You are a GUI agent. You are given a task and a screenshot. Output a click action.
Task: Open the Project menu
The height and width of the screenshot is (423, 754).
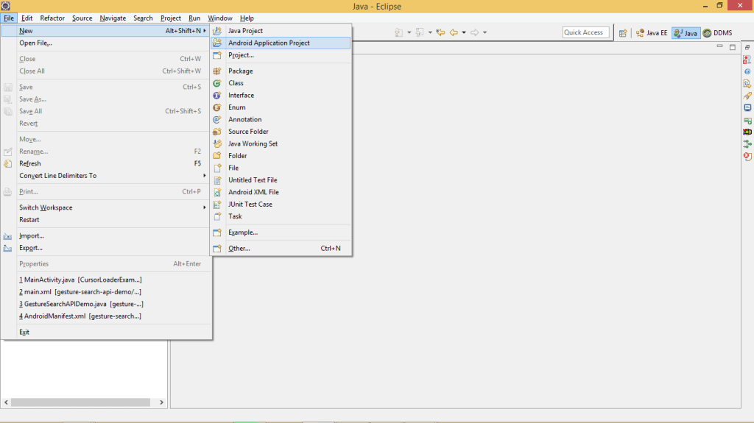click(x=171, y=18)
